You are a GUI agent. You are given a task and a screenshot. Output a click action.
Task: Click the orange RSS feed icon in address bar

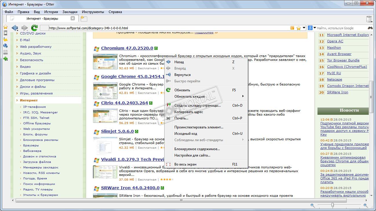292,28
